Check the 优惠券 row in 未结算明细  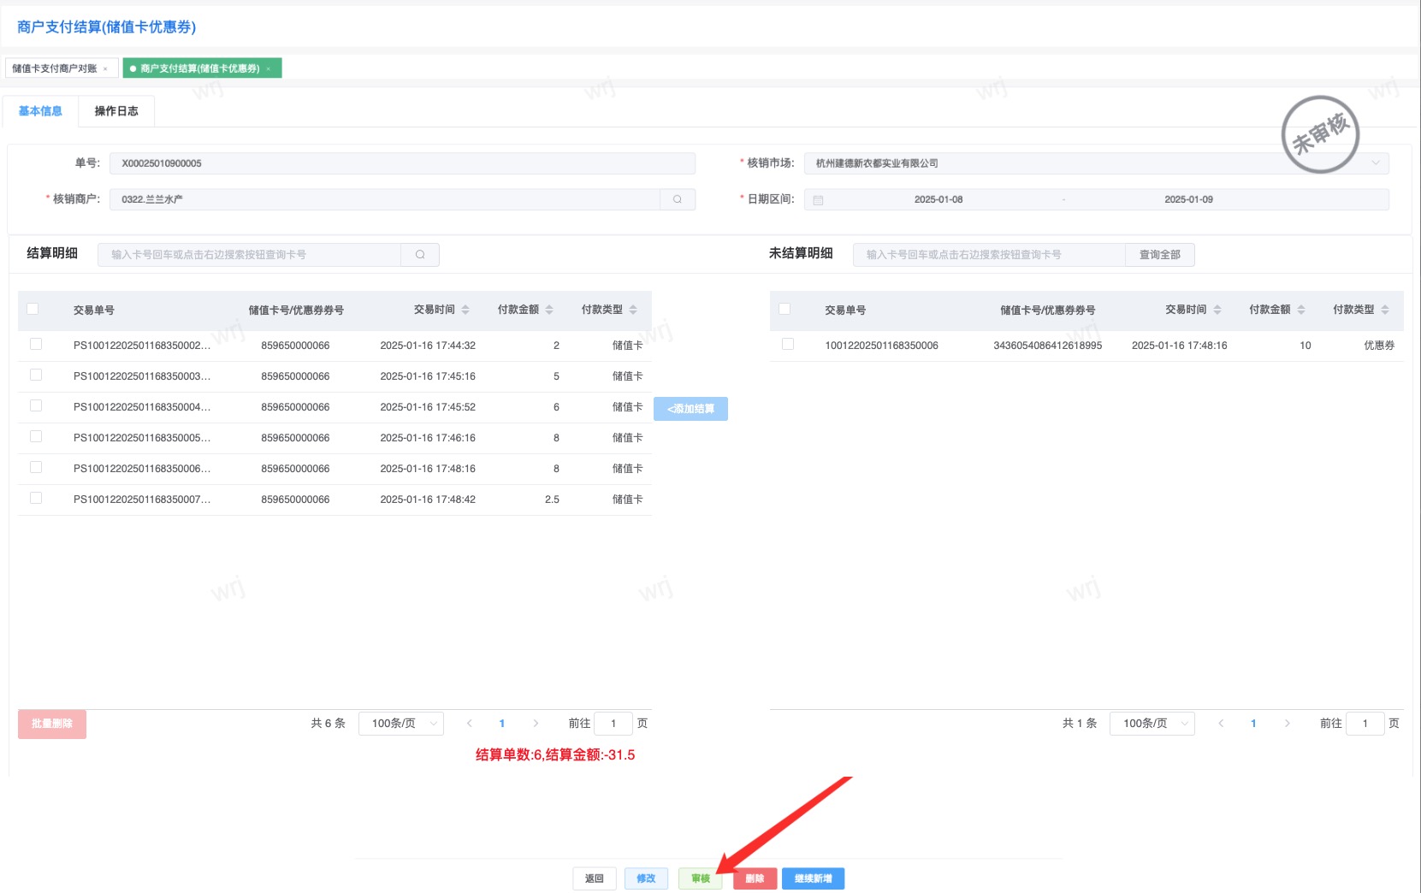(788, 344)
